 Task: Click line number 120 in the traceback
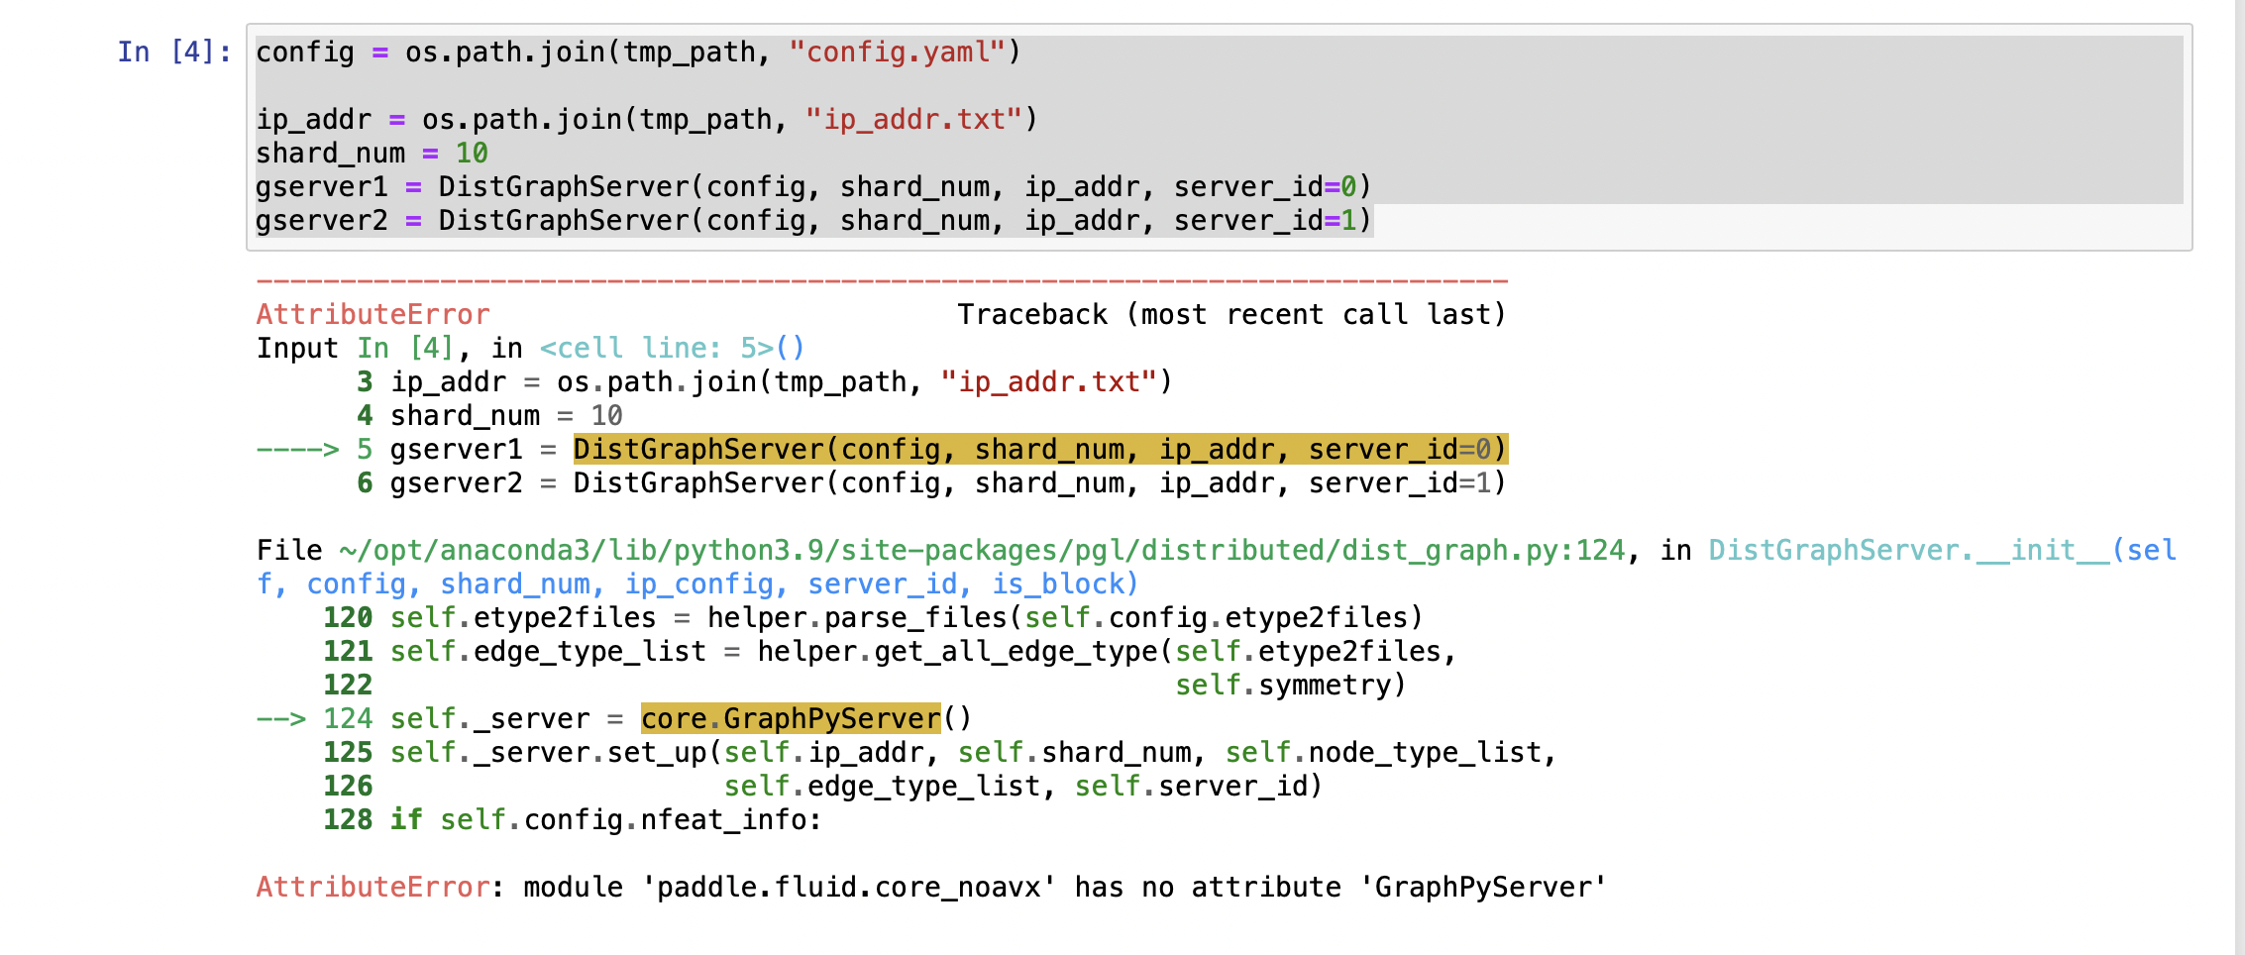pyautogui.click(x=347, y=617)
